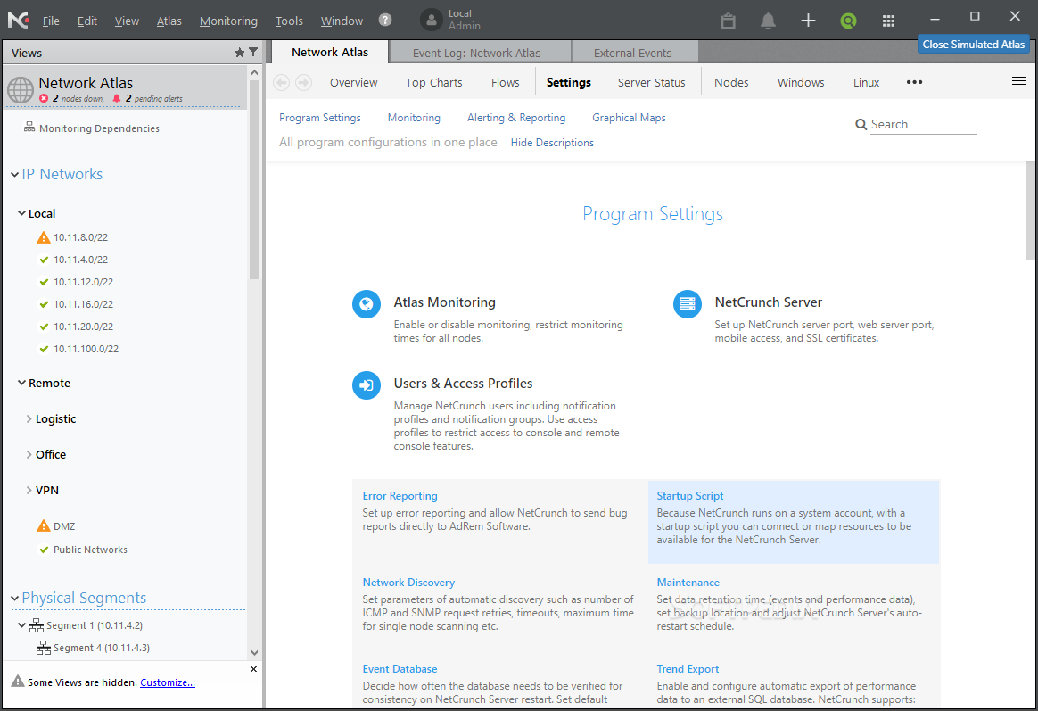The image size is (1038, 711).
Task: Click the settings Search field
Action: pyautogui.click(x=924, y=125)
